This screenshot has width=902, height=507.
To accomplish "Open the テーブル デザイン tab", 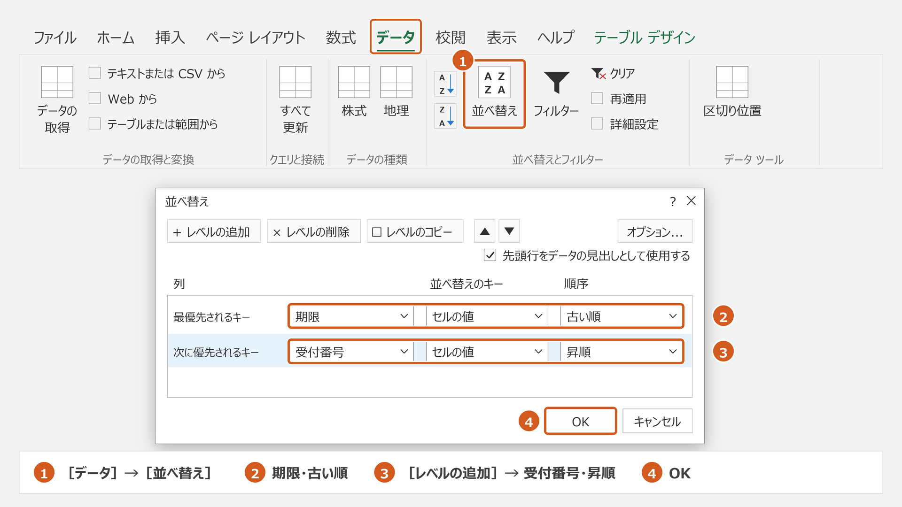I will 645,37.
